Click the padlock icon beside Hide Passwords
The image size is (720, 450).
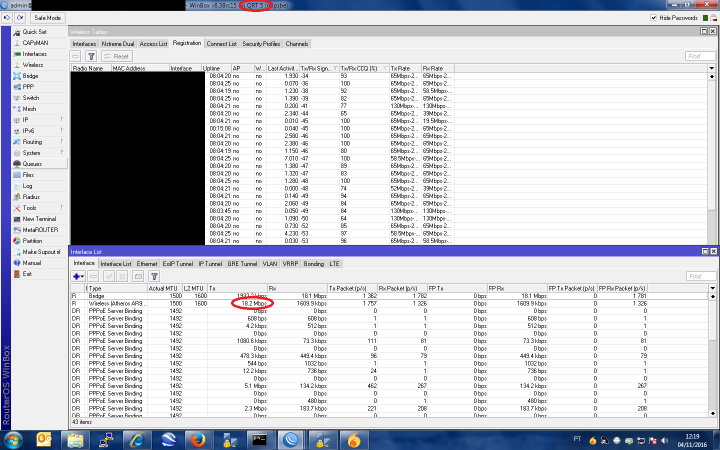point(713,17)
